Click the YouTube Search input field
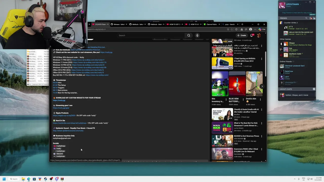The height and width of the screenshot is (182, 324). click(x=151, y=35)
